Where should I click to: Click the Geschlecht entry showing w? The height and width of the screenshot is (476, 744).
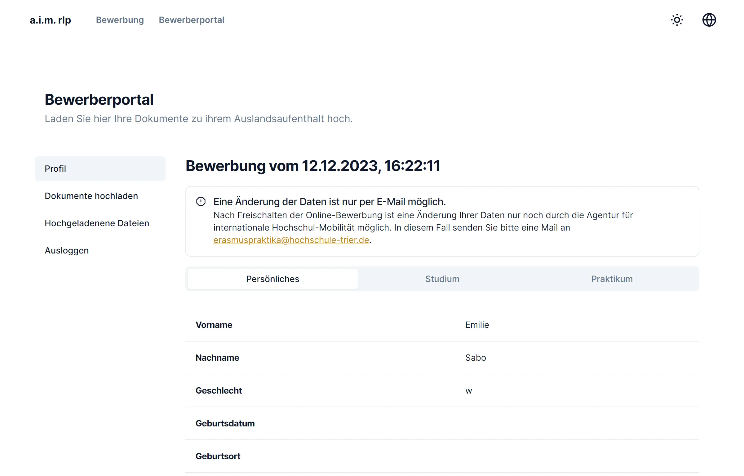tap(468, 390)
